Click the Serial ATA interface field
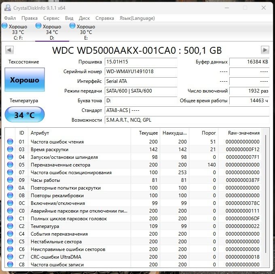This screenshot has height=274, width=275. click(141, 81)
